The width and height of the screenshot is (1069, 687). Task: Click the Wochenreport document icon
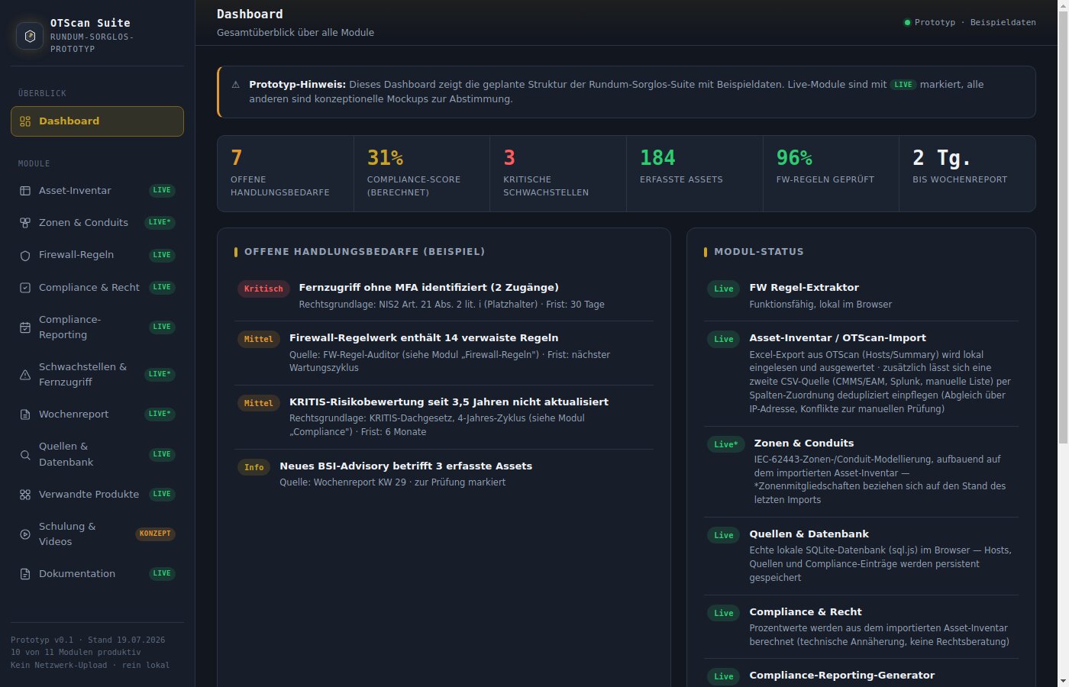[25, 414]
